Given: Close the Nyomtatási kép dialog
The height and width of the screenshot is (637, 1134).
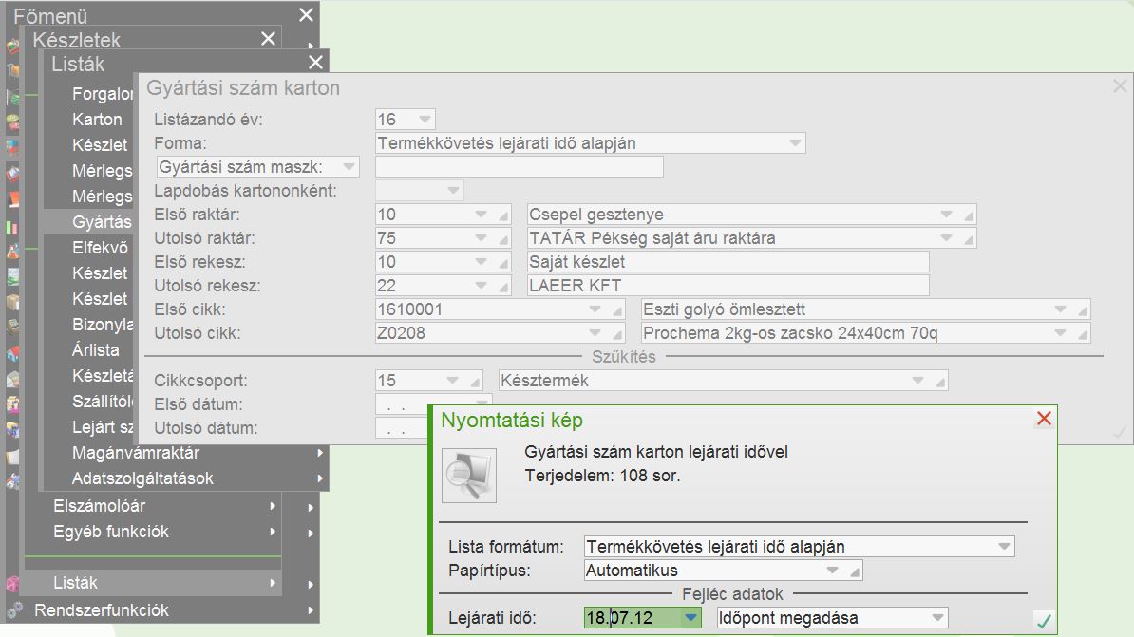Looking at the screenshot, I should pos(1044,419).
